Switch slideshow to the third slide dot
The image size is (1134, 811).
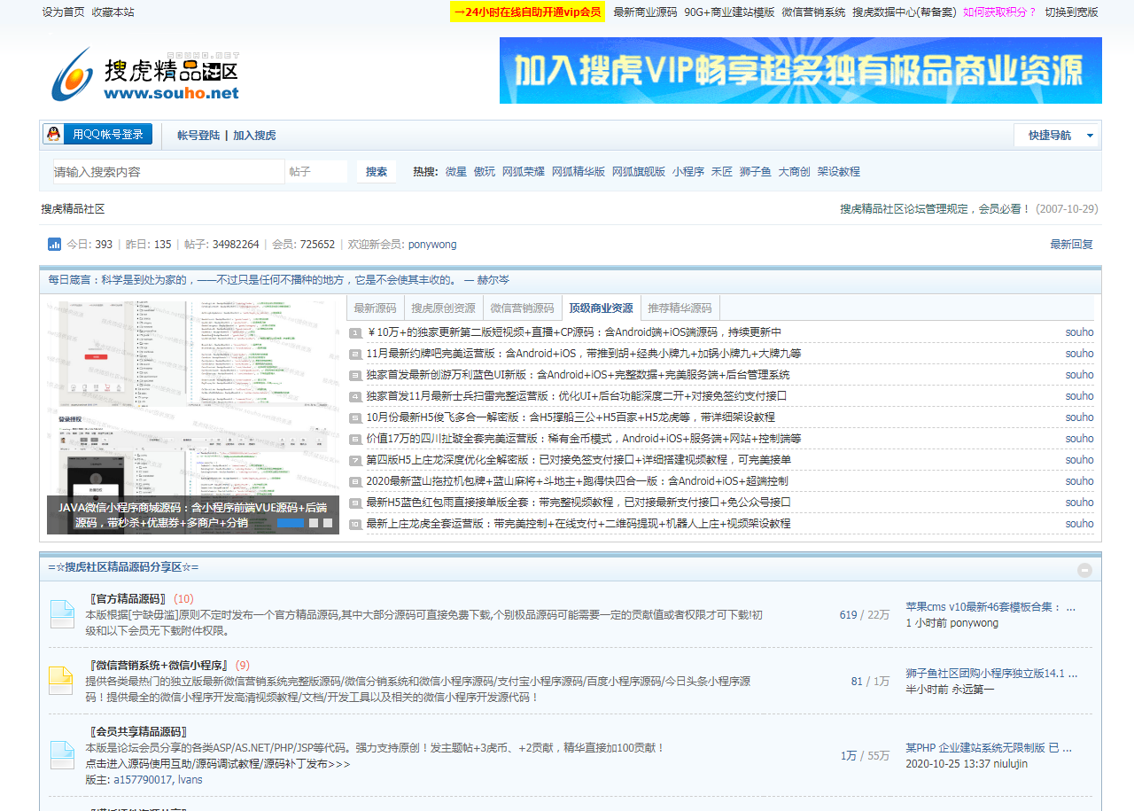327,523
